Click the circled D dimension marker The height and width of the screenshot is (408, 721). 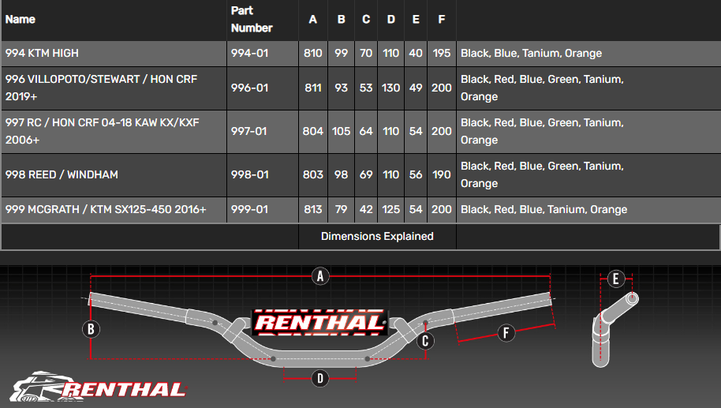[x=319, y=379]
